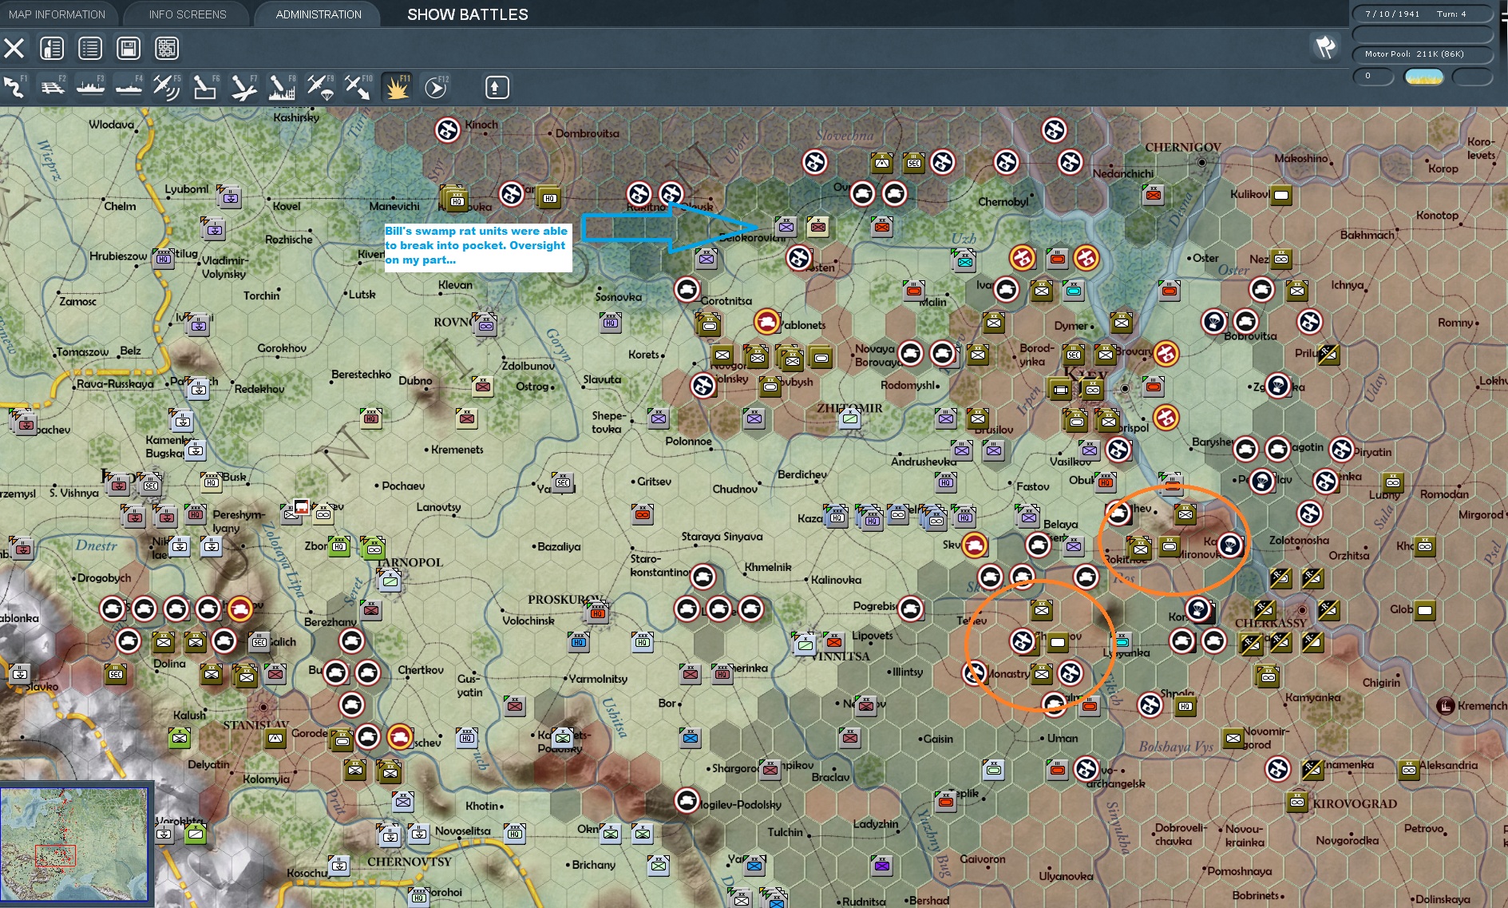Select the SEC unit beside Galich

tap(259, 642)
